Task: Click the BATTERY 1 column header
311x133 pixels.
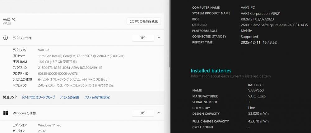Action: pyautogui.click(x=256, y=85)
